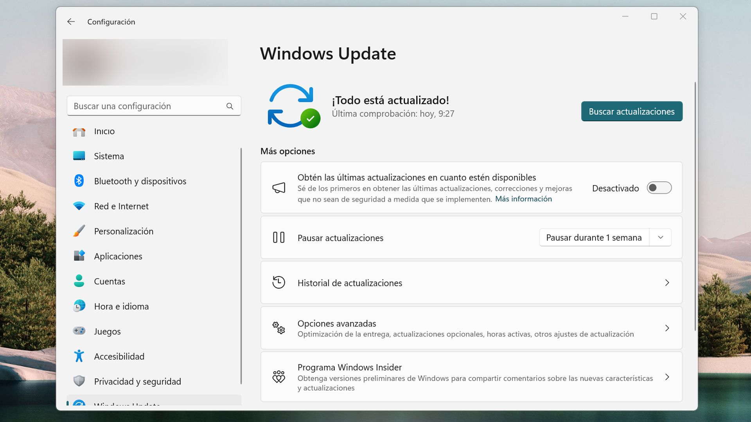Click the paintbrush icon for Personalización
This screenshot has height=422, width=751.
(79, 231)
